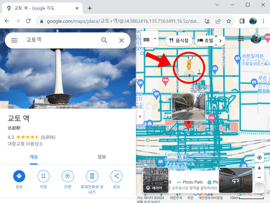Open the Google apps grid icon
Viewport: 270px width, 203px height.
pos(241,39)
